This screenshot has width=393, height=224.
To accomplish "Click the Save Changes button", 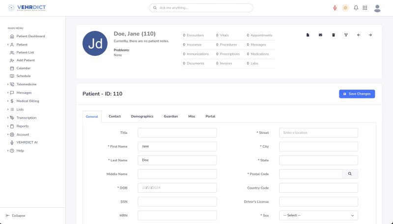I will (357, 94).
